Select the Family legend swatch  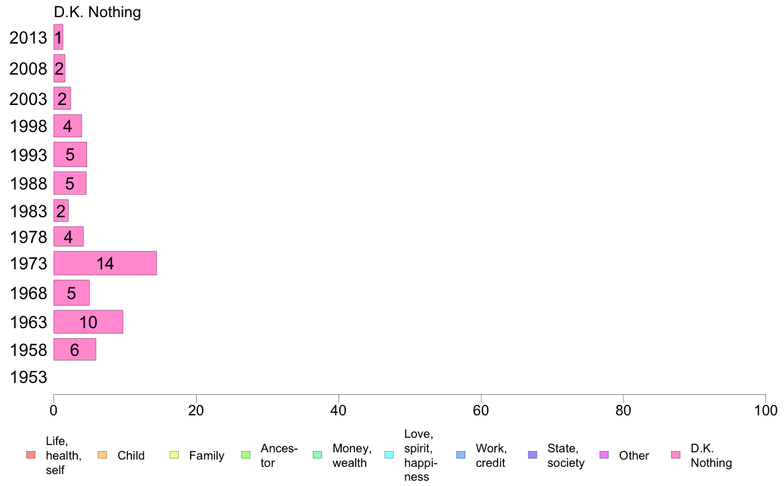174,455
